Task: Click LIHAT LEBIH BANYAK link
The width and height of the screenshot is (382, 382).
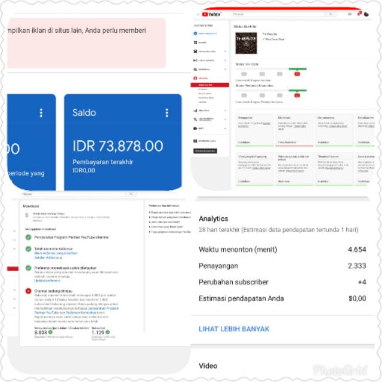Action: pos(233,329)
